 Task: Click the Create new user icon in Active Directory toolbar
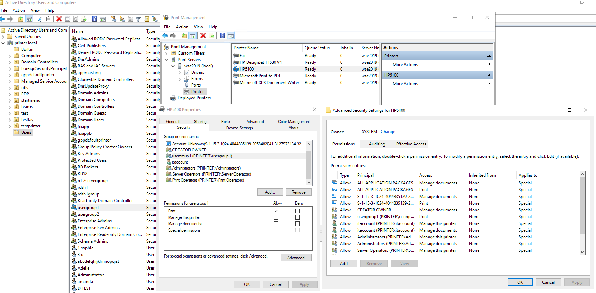tap(114, 19)
